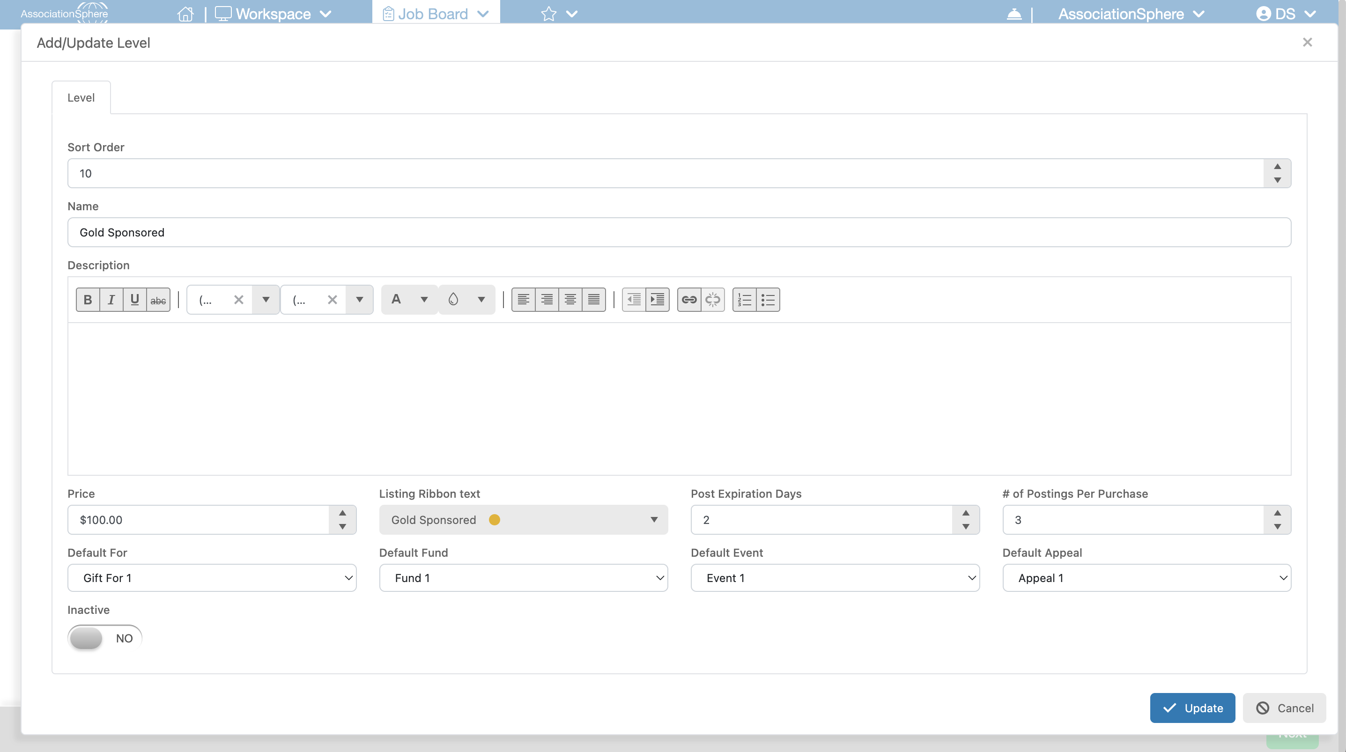This screenshot has height=752, width=1346.
Task: Center align text in the editor
Action: pos(570,299)
